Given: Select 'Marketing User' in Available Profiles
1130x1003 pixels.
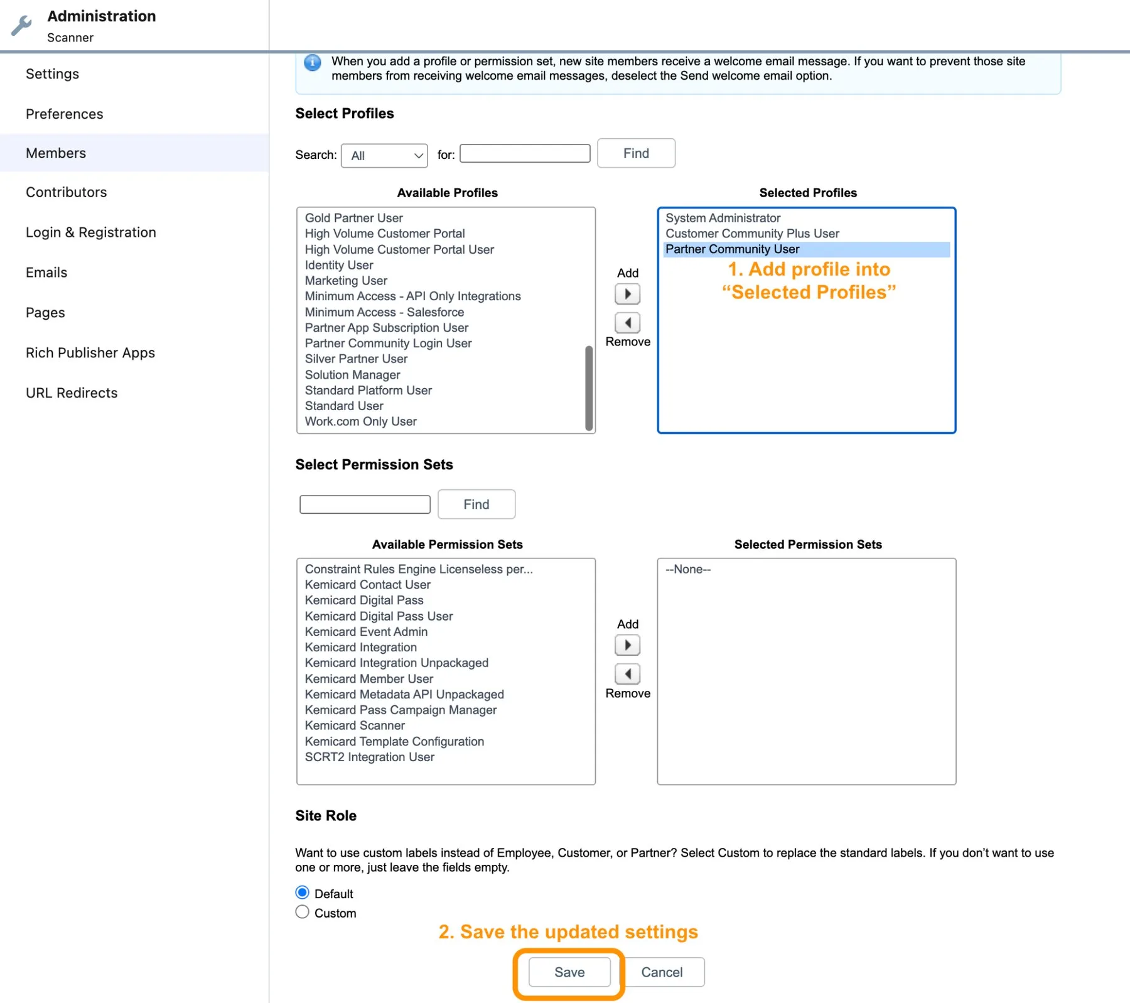Looking at the screenshot, I should (346, 281).
